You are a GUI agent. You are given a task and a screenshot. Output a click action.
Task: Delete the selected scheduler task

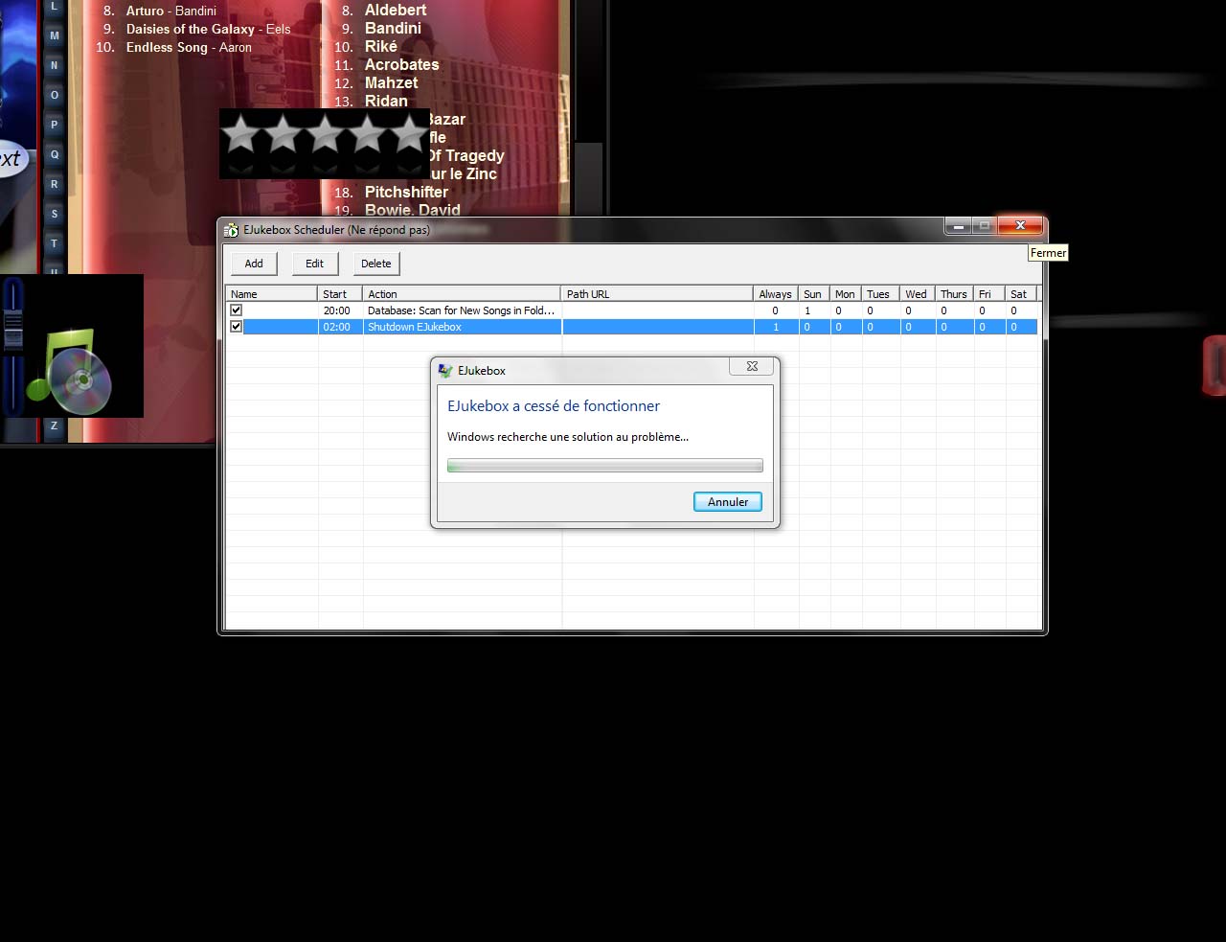point(375,264)
